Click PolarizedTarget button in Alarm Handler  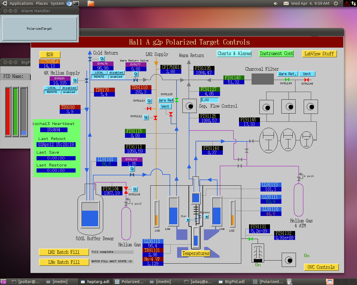coord(39,29)
